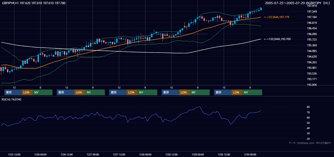Click the RSI scale value 70
The width and height of the screenshot is (334, 157).
308,112
